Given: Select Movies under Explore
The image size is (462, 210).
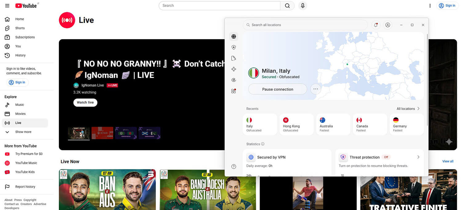Looking at the screenshot, I should coord(25,114).
